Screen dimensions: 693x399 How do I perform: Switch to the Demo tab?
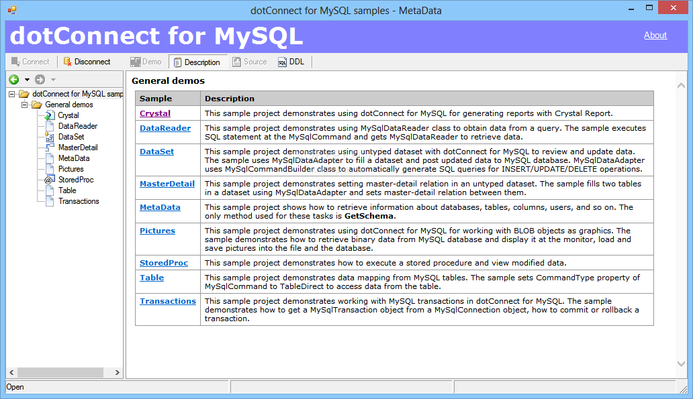coord(146,62)
